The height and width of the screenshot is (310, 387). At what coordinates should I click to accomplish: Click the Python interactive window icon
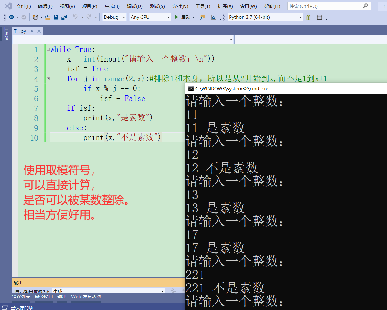pyautogui.click(x=214, y=17)
